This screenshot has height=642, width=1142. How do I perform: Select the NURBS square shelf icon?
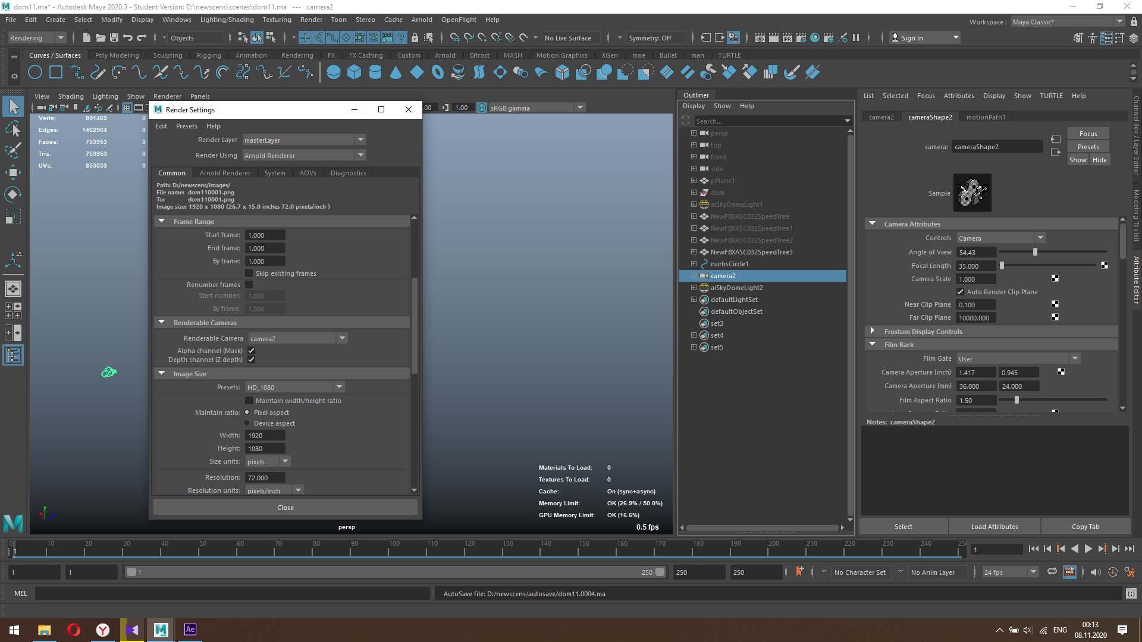[56, 73]
